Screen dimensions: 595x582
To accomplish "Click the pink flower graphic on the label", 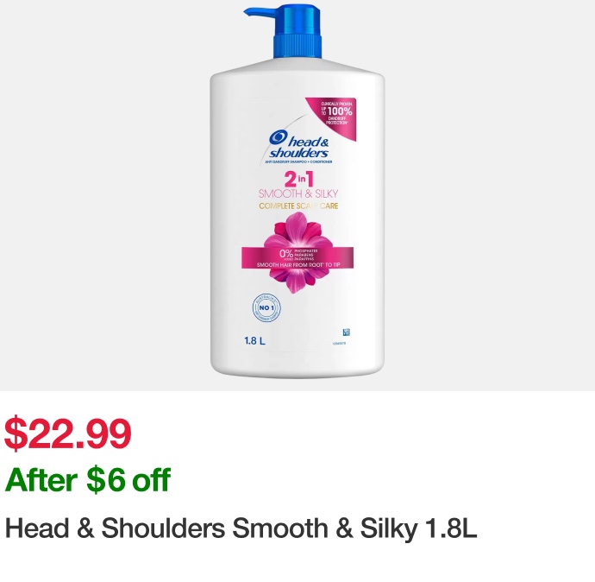I will pos(297,251).
